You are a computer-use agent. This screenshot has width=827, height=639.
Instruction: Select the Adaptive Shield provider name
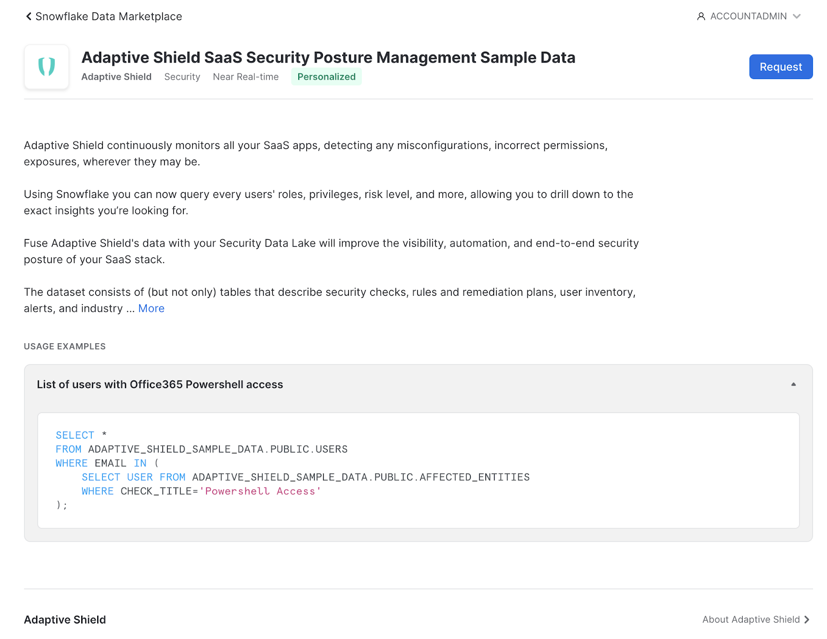(116, 77)
